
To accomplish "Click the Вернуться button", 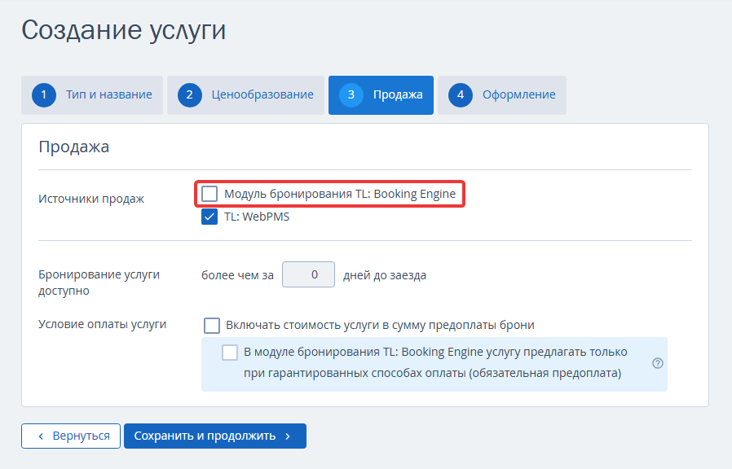I will pos(71,436).
